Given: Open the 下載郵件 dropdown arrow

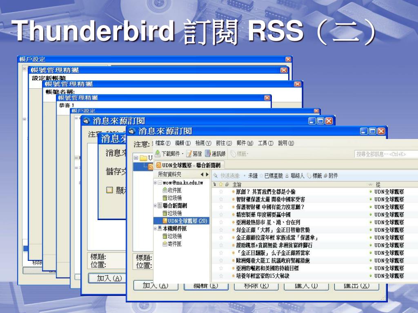Looking at the screenshot, I should pyautogui.click(x=182, y=154).
